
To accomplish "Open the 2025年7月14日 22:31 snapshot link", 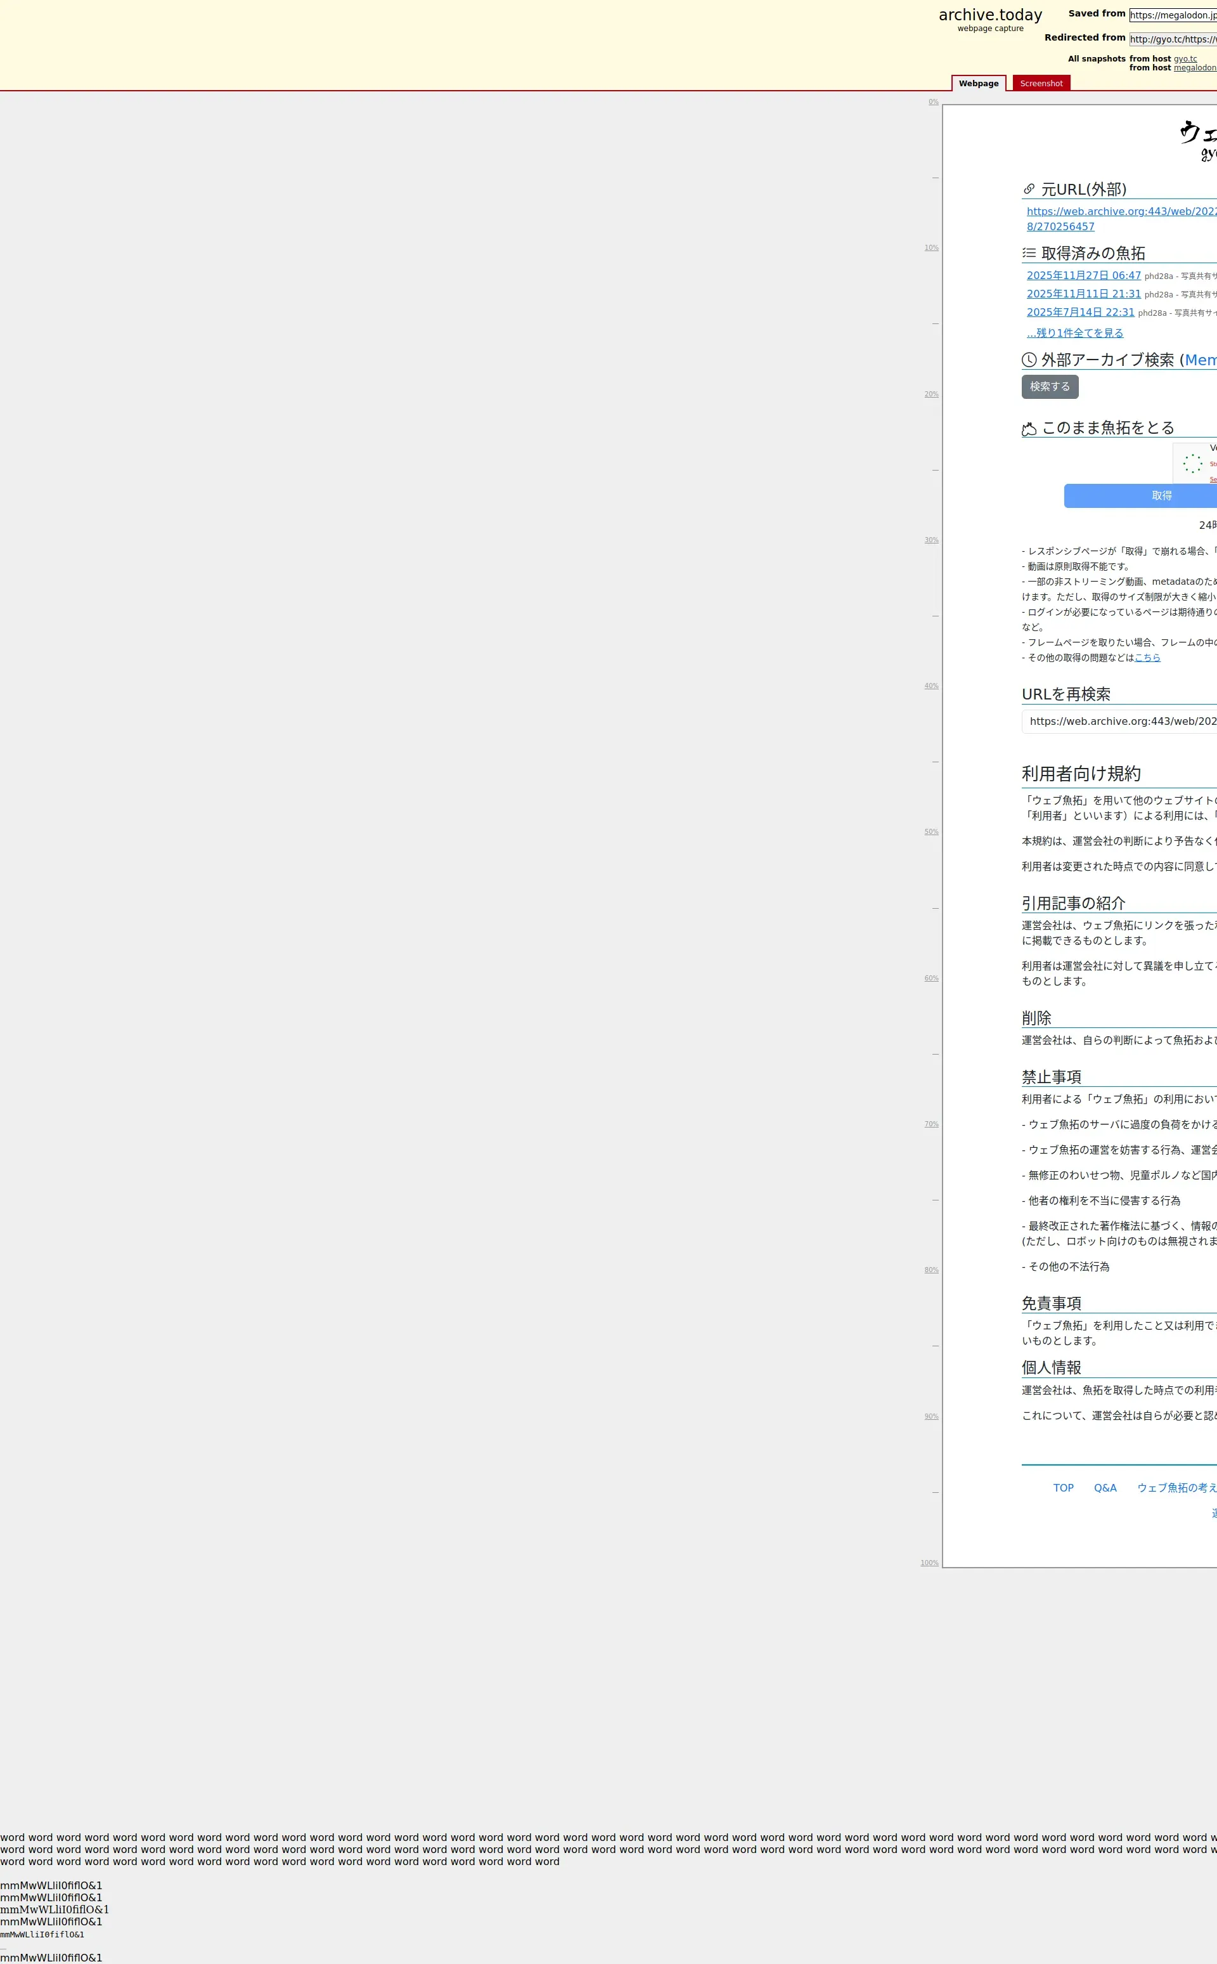I will [1080, 313].
